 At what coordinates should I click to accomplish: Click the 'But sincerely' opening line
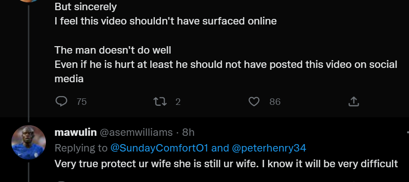click(x=85, y=7)
